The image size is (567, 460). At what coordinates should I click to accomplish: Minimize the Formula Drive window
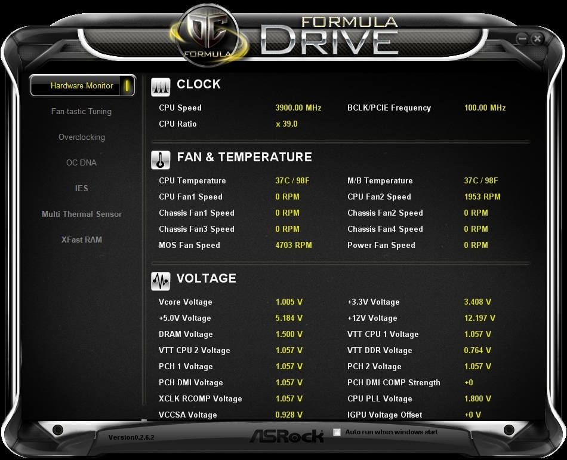point(522,38)
